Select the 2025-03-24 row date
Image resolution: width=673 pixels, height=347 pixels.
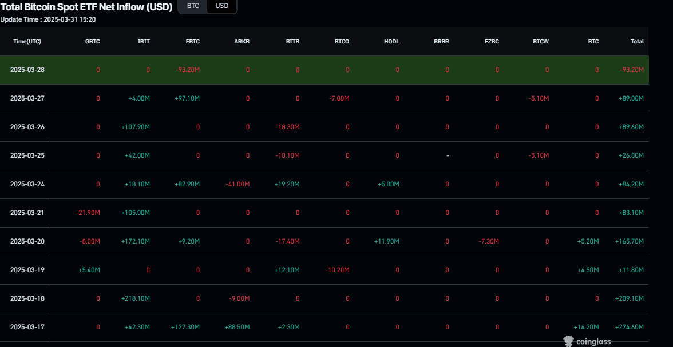coord(27,184)
